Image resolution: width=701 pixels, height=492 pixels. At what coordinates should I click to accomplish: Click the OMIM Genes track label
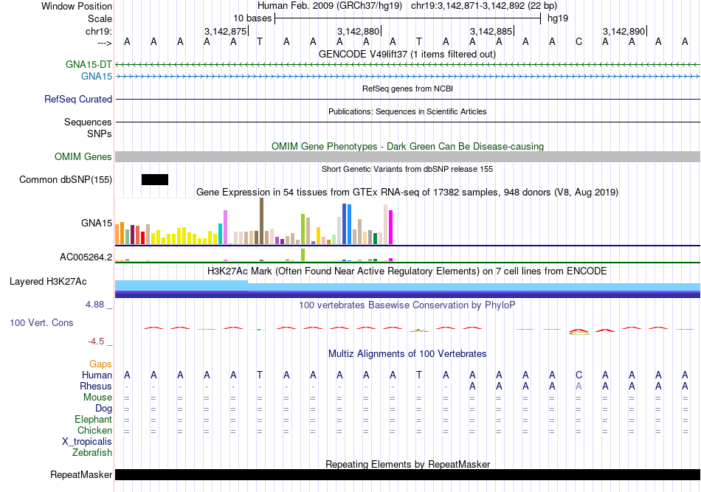tap(83, 157)
